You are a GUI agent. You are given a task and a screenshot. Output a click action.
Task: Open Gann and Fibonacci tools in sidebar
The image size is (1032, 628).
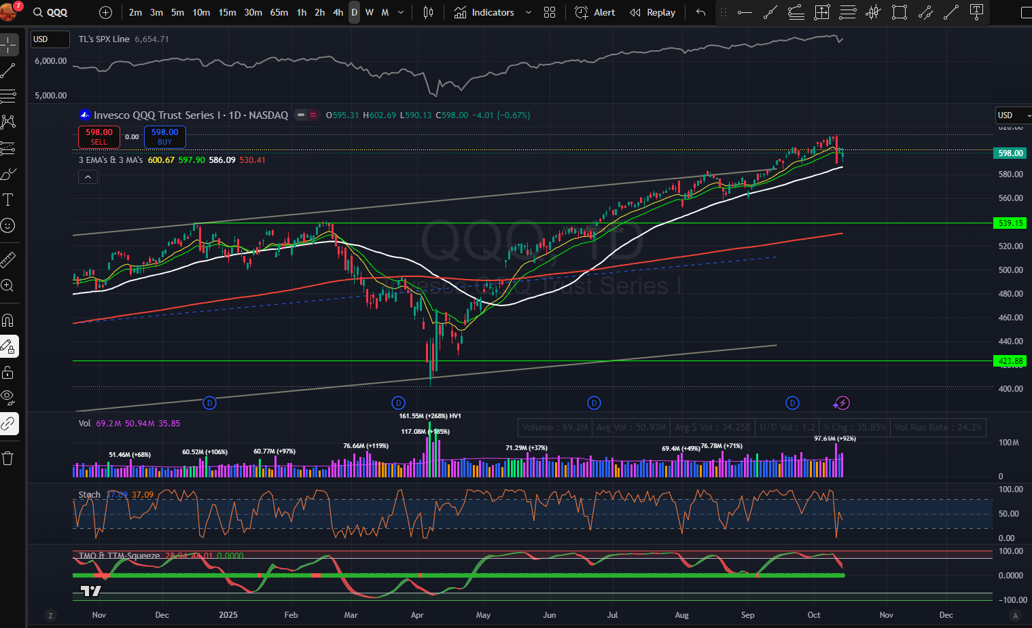tap(9, 96)
